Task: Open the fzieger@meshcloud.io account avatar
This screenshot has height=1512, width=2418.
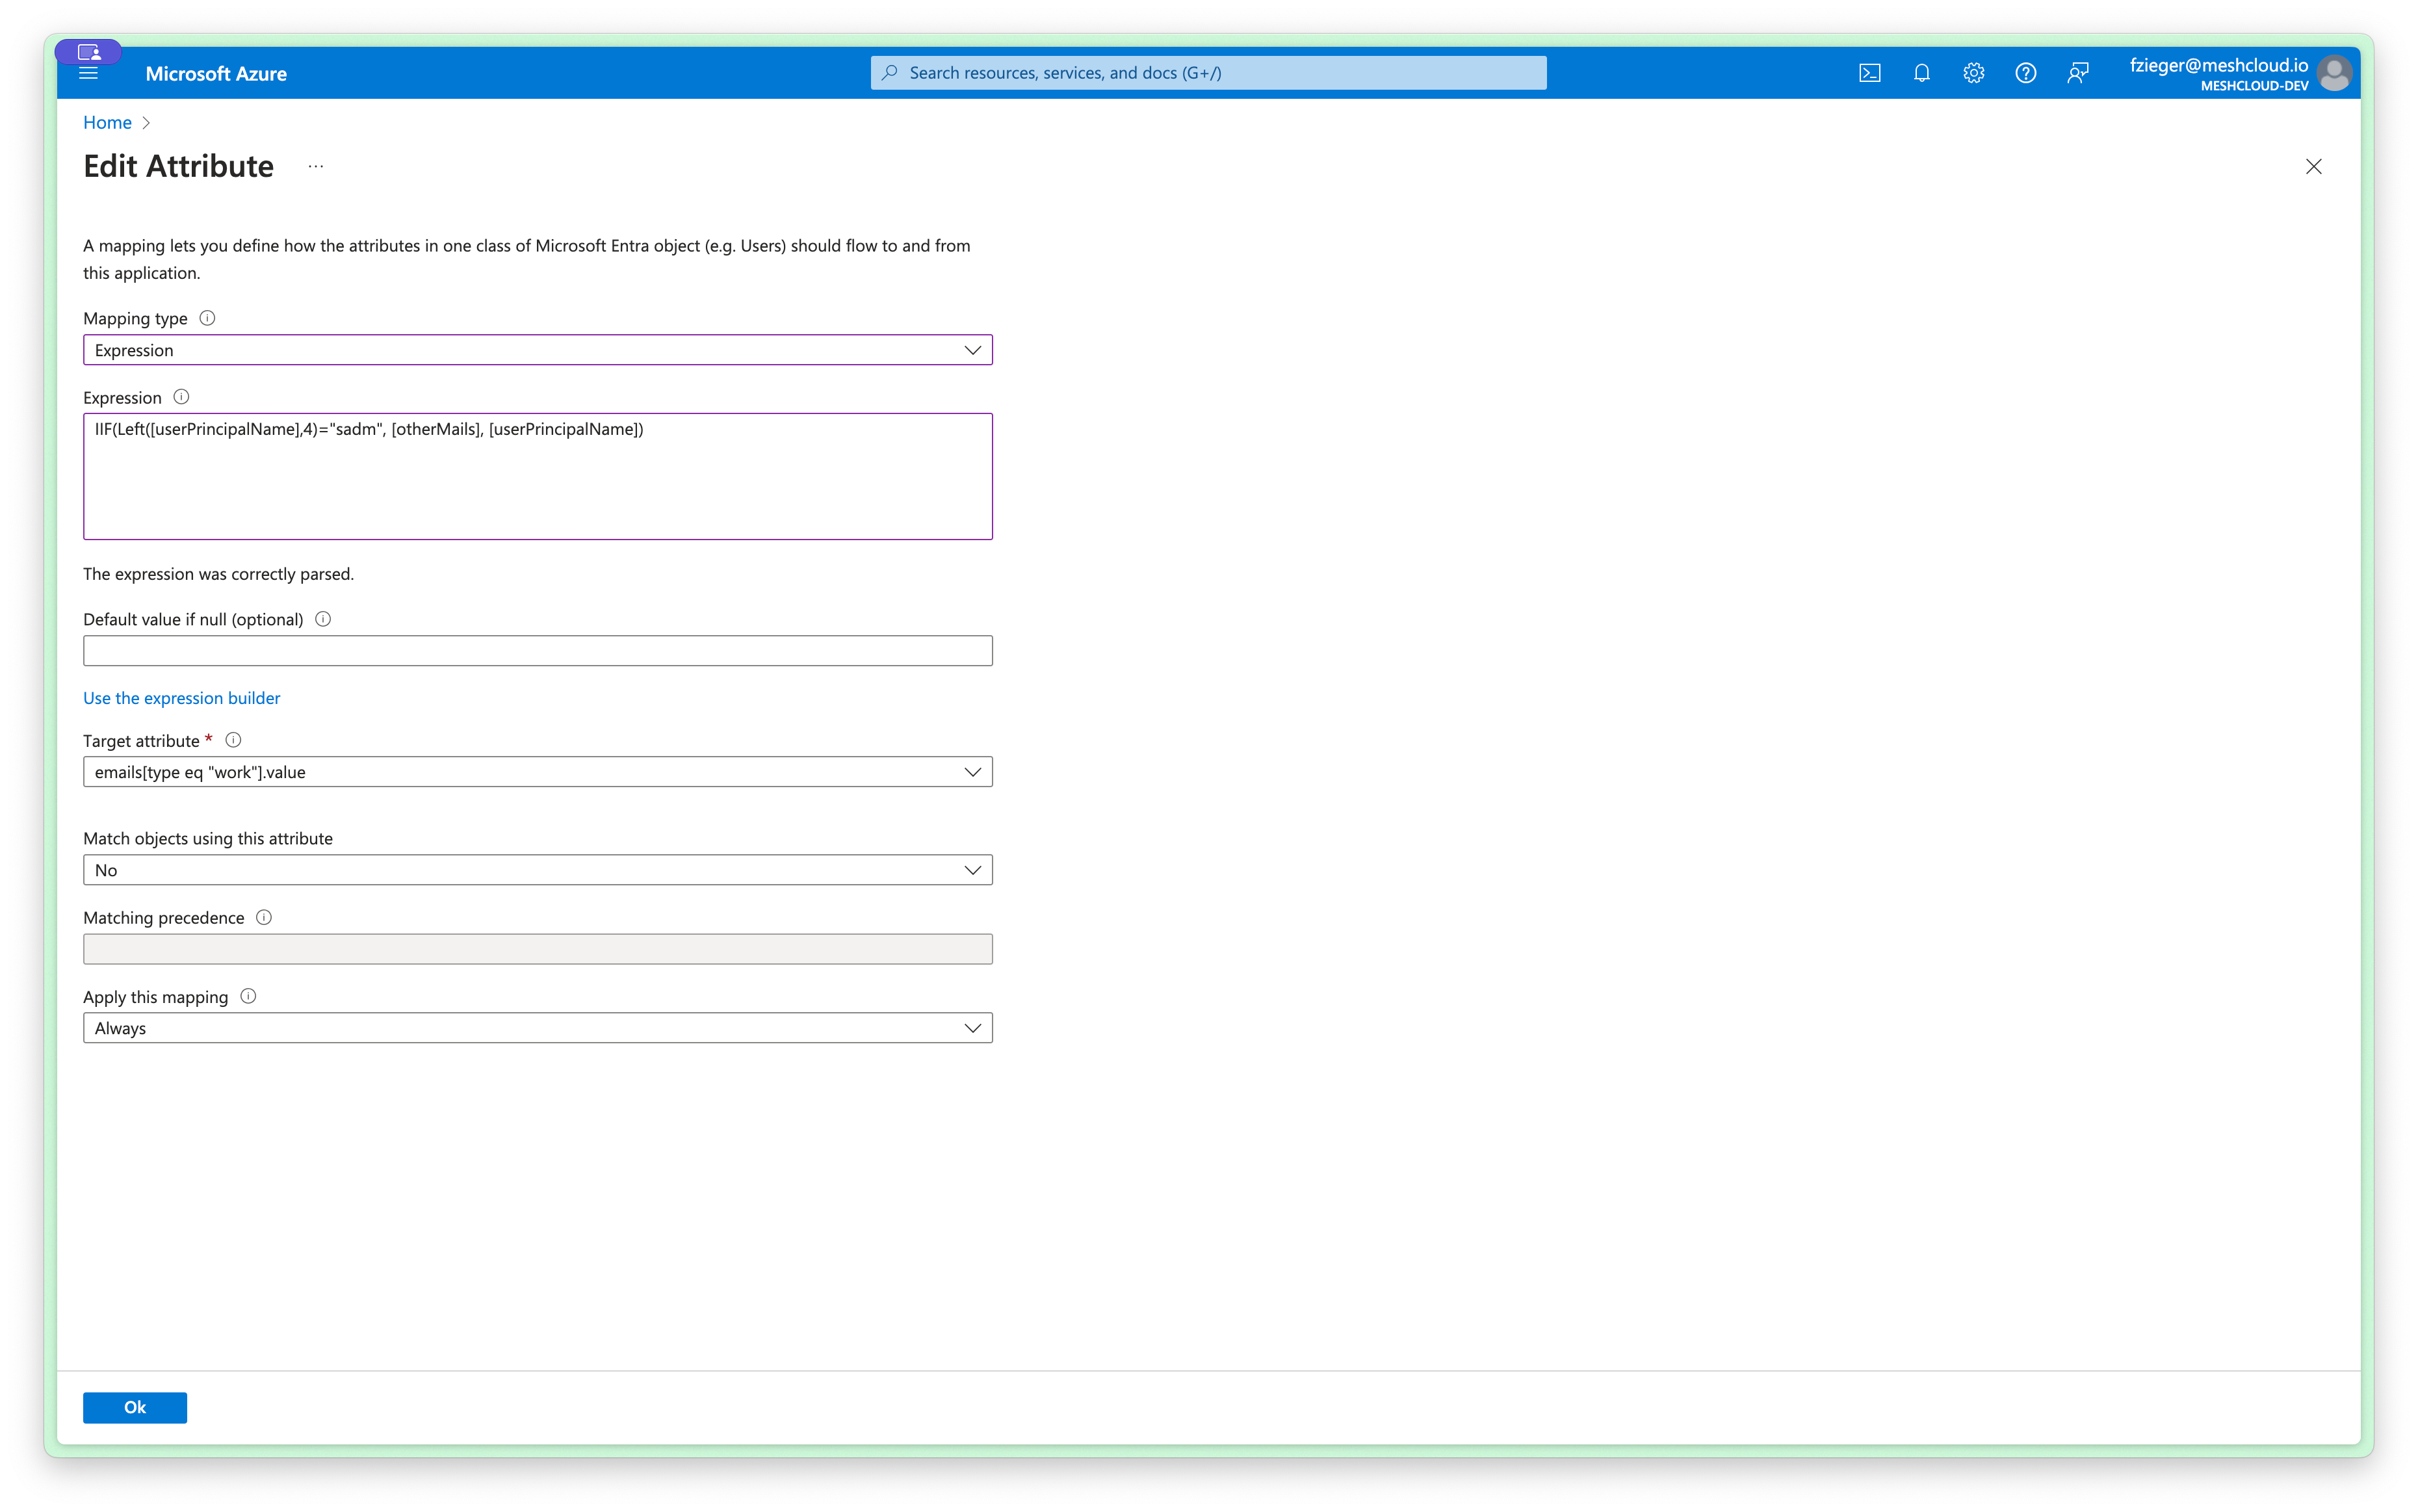Action: point(2335,73)
